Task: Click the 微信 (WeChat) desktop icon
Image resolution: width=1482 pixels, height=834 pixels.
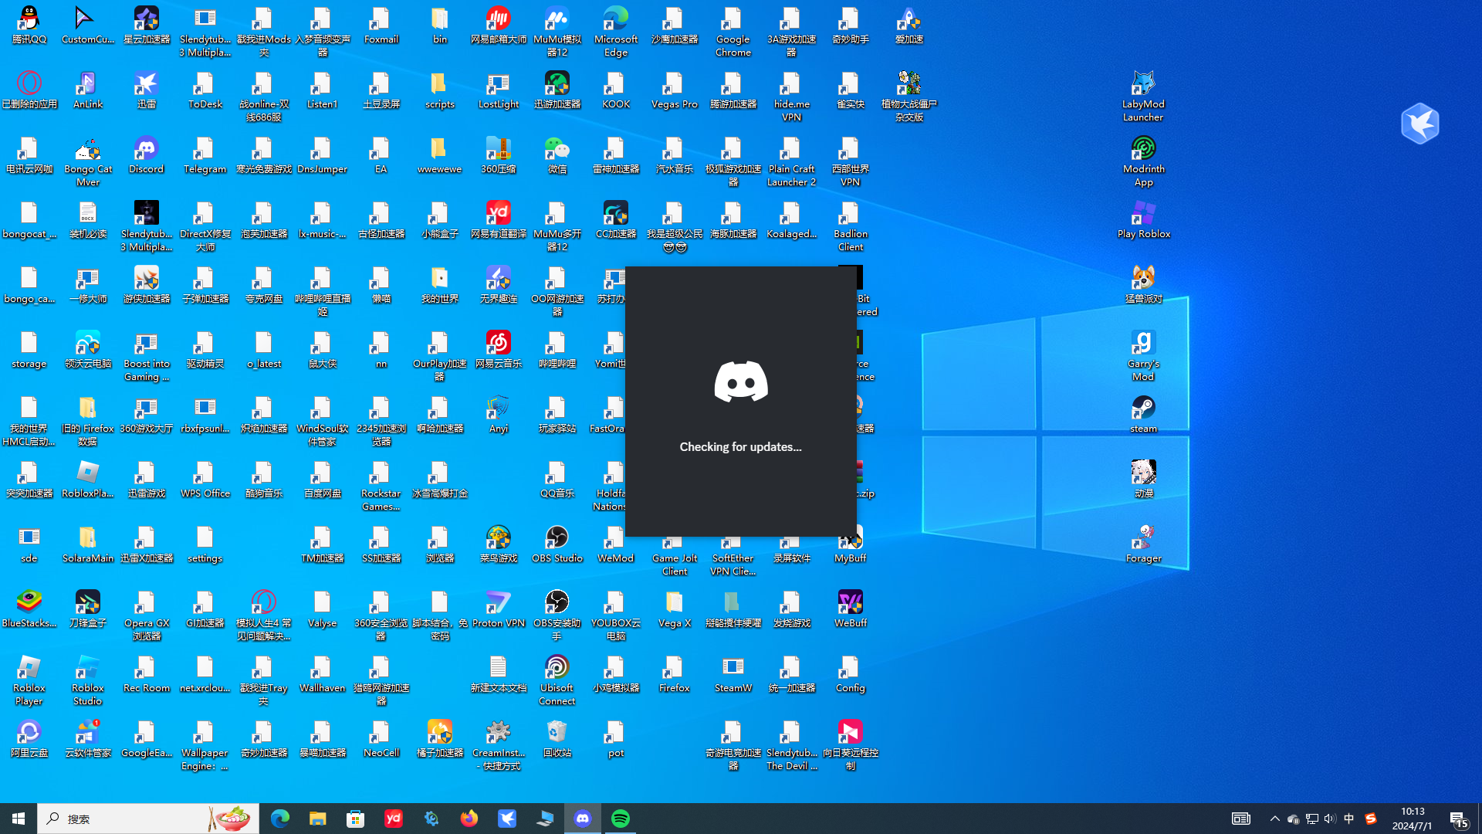Action: [557, 154]
